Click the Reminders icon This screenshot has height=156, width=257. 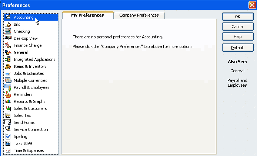click(x=8, y=94)
